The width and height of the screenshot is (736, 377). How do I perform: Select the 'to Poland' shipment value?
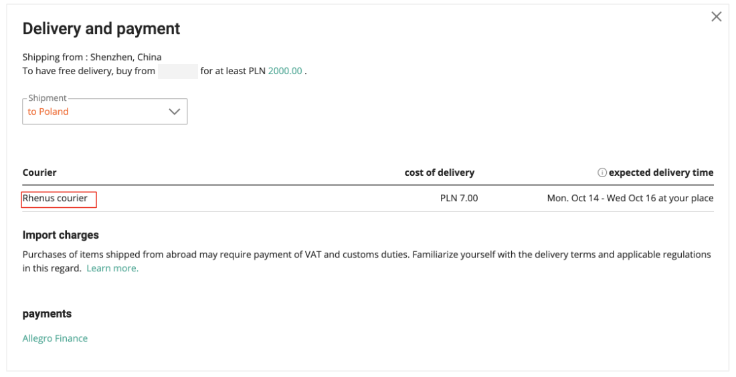coord(48,112)
